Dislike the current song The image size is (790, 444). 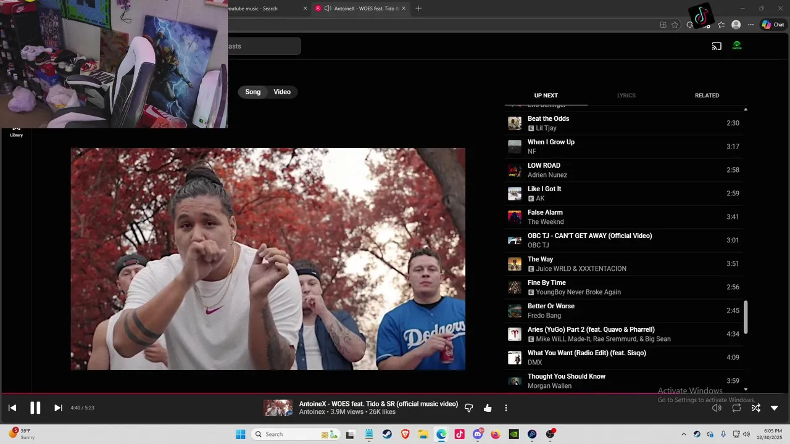tap(468, 408)
